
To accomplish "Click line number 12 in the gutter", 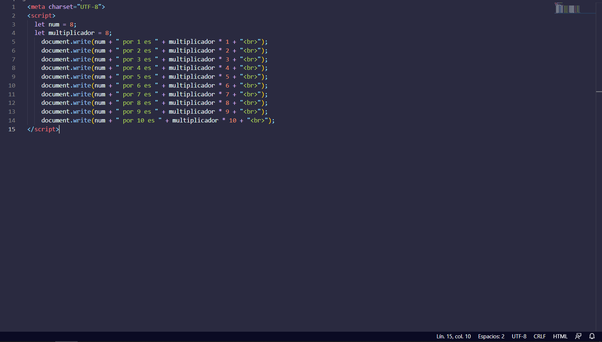I will 12,103.
